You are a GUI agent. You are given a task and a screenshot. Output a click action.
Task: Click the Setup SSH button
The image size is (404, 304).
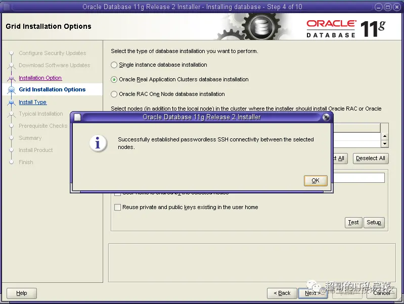pyautogui.click(x=374, y=222)
